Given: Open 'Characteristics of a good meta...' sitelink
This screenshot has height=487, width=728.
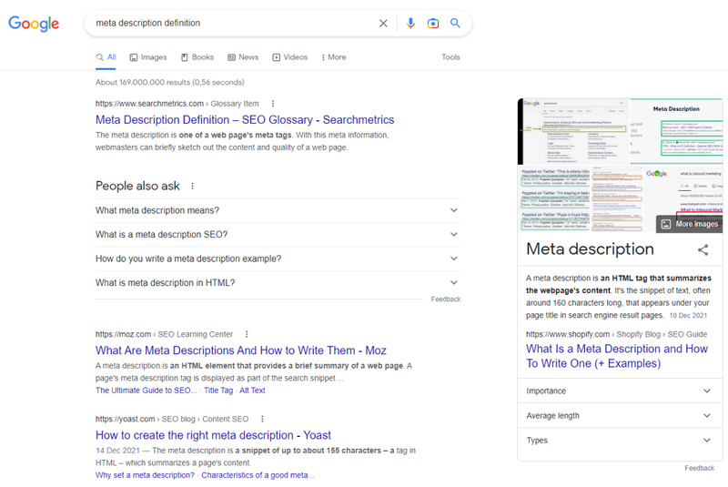Looking at the screenshot, I should (258, 475).
